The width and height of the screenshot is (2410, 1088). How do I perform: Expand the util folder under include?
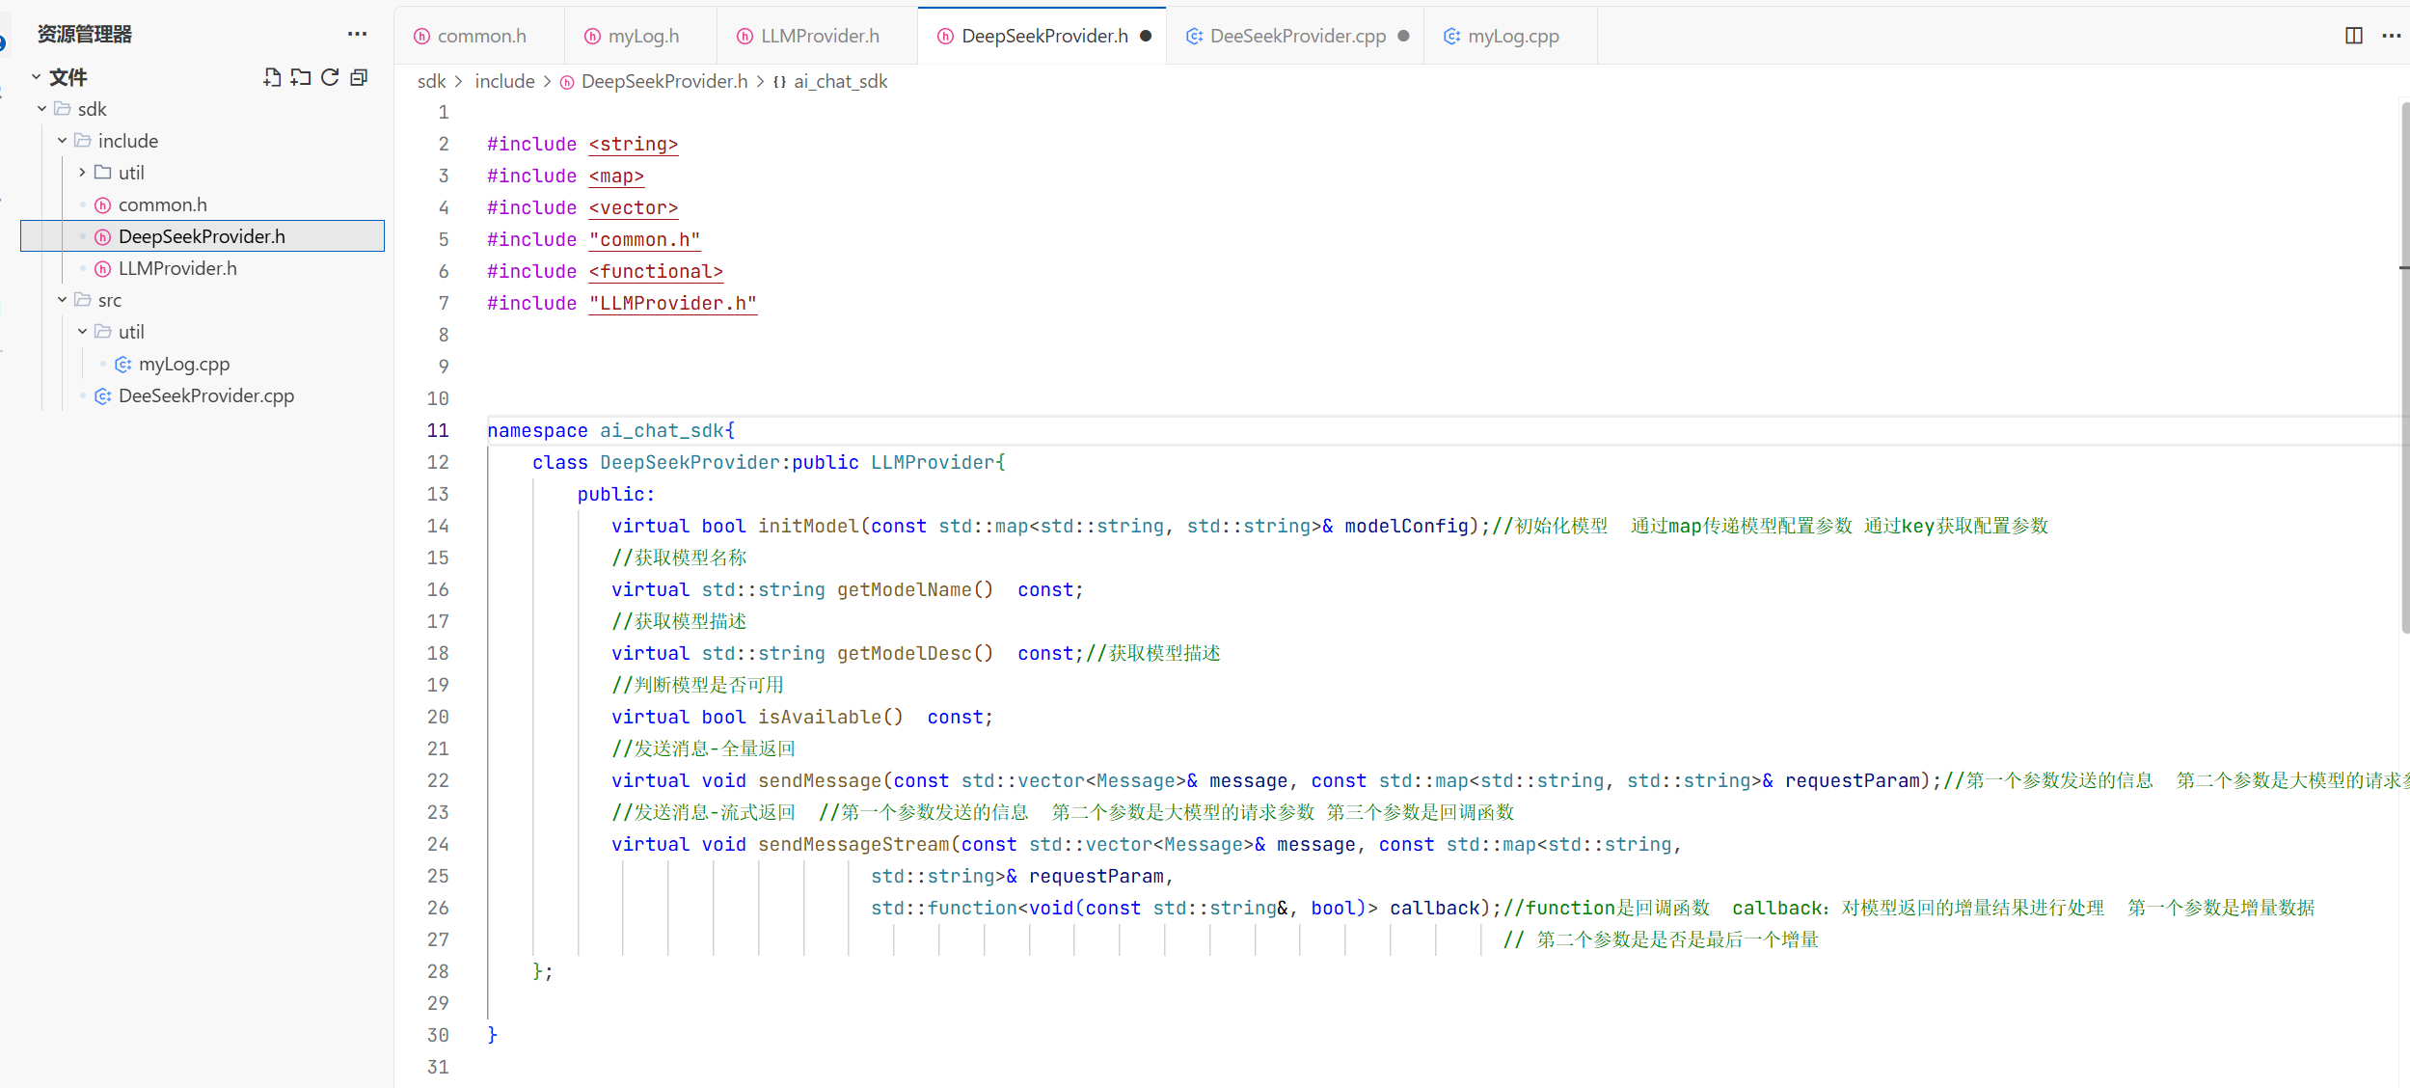(82, 173)
